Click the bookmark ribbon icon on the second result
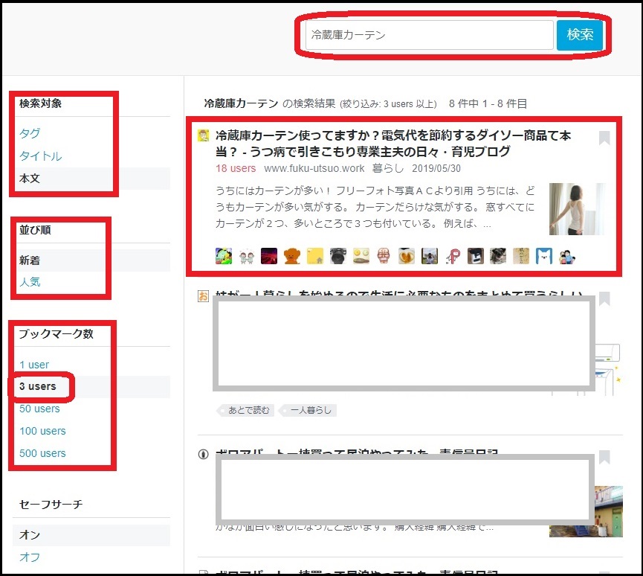The image size is (643, 576). point(604,298)
